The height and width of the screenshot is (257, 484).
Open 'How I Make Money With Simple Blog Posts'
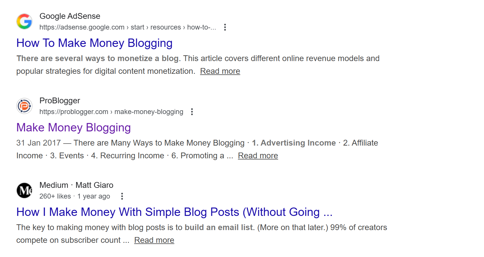(x=175, y=212)
